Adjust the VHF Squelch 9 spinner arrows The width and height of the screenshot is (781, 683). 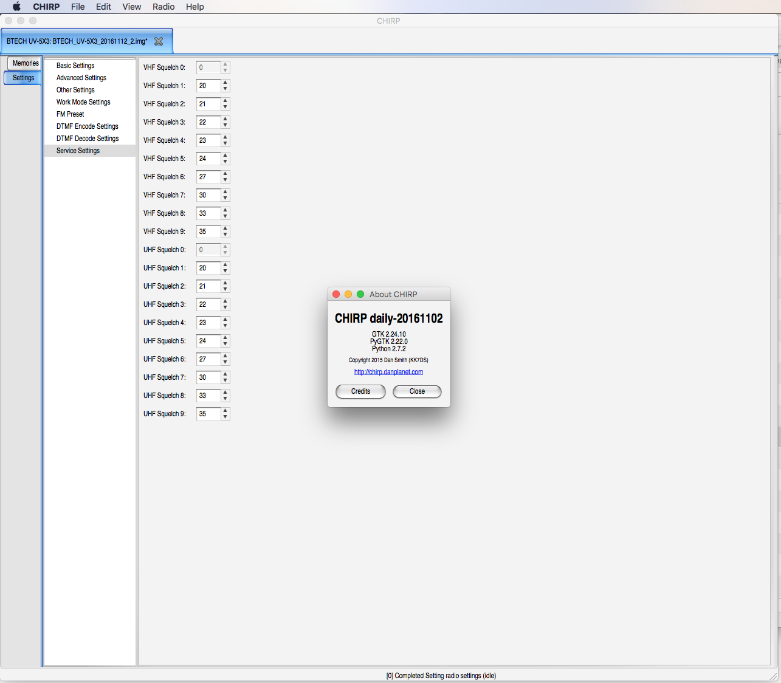click(225, 232)
